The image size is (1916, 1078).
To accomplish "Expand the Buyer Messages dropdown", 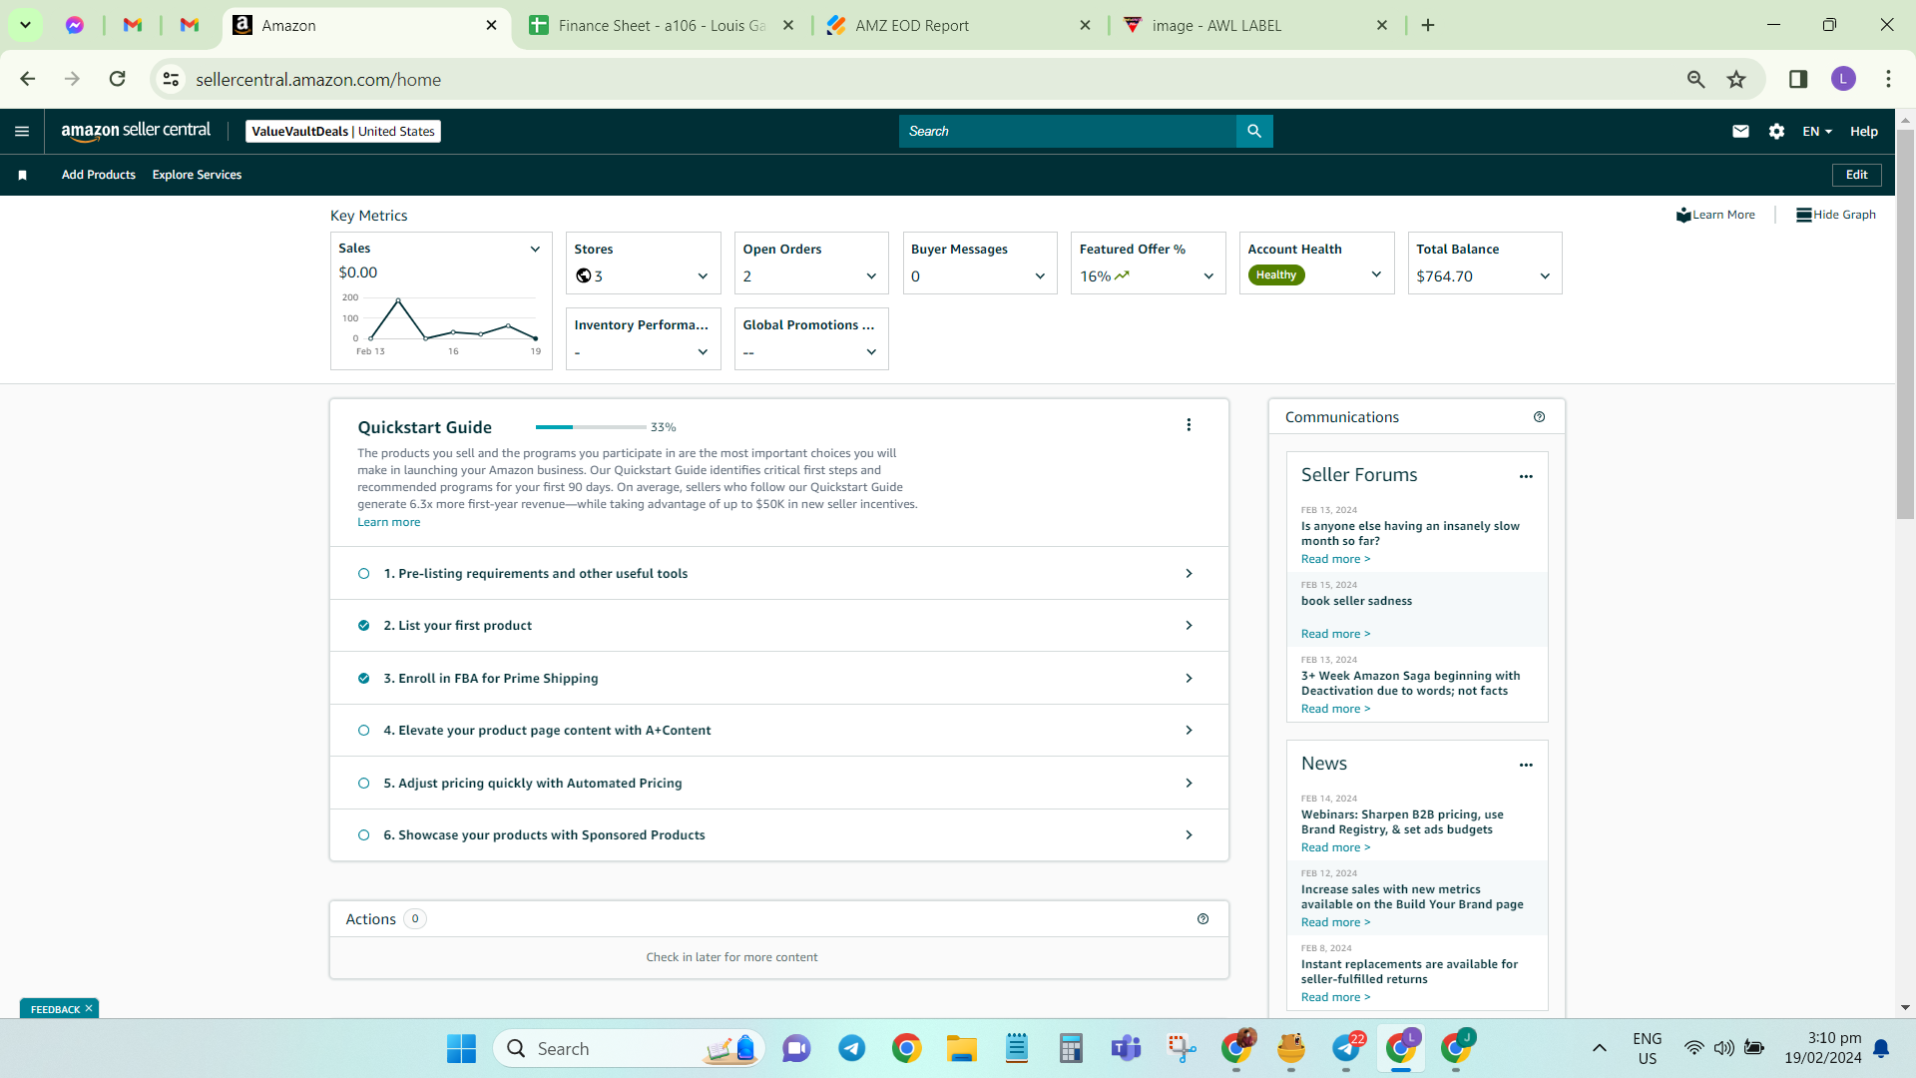I will click(1040, 276).
